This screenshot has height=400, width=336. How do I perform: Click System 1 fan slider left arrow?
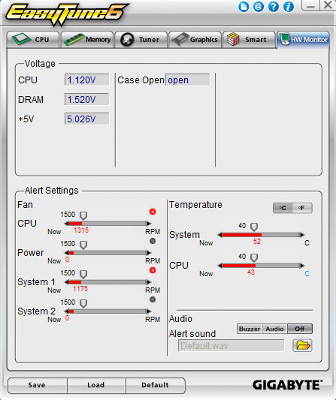click(x=66, y=282)
